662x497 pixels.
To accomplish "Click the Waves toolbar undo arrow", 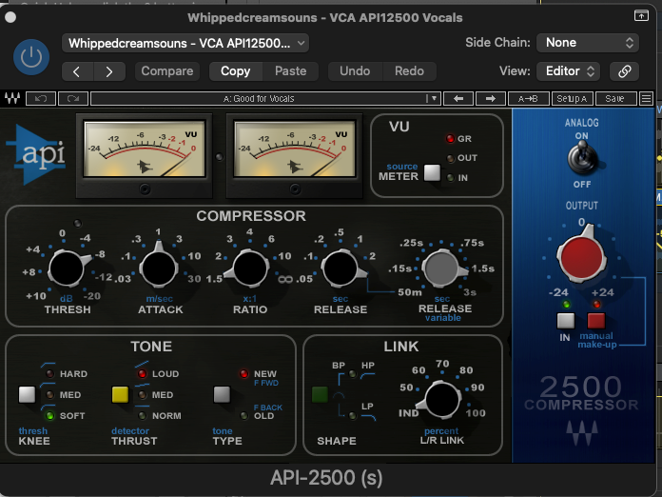I will click(x=41, y=98).
